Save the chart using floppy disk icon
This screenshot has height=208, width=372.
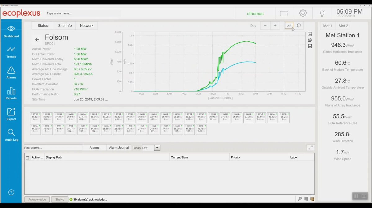pos(310,46)
